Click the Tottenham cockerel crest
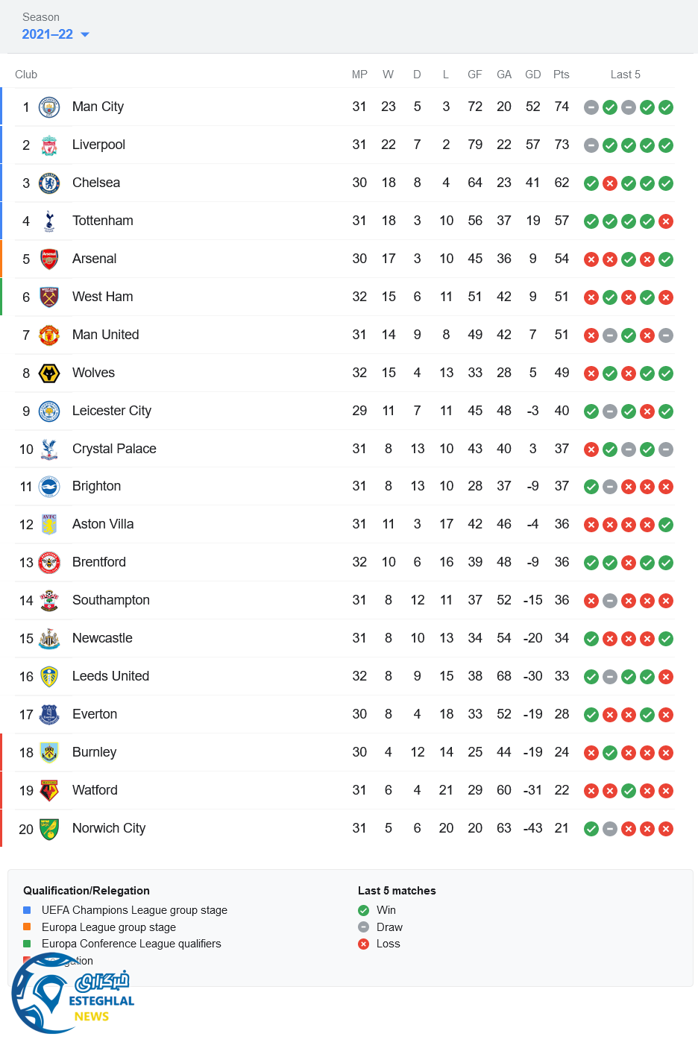Viewport: 698px width, 1054px height. 49,221
